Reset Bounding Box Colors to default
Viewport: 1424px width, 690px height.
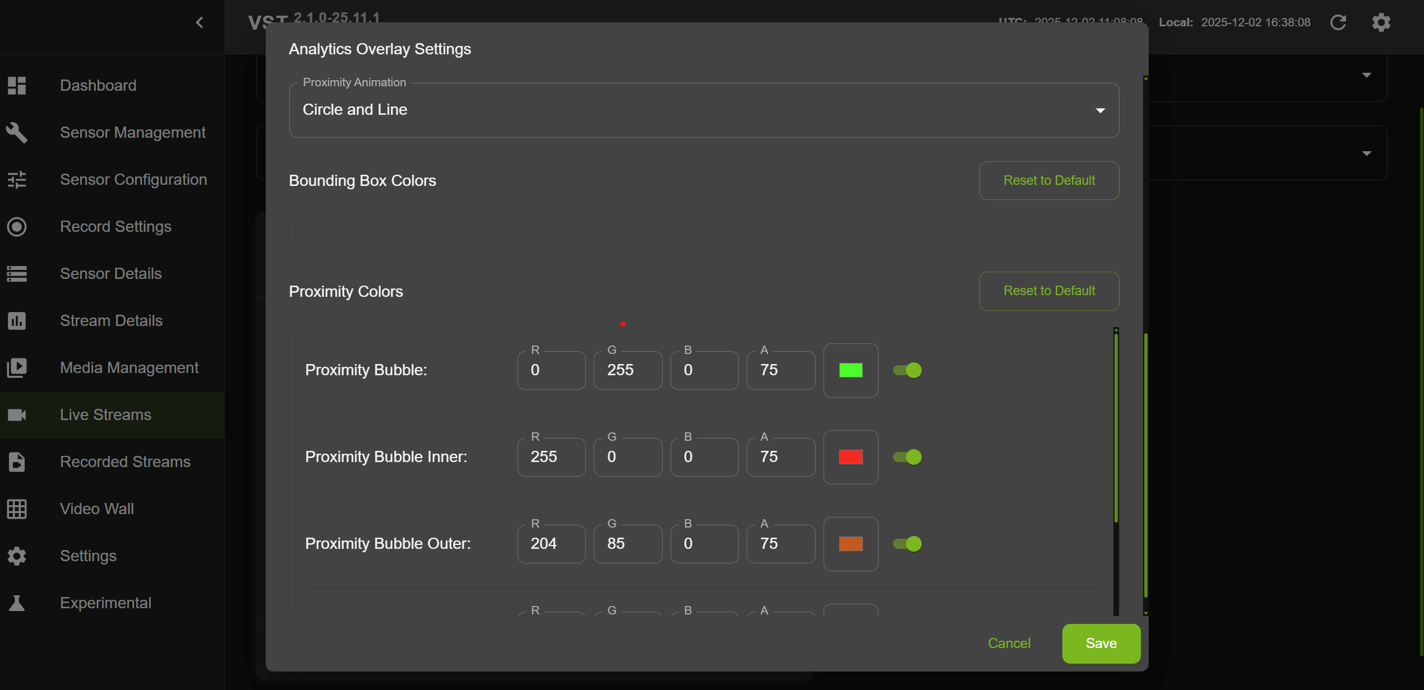(x=1049, y=180)
